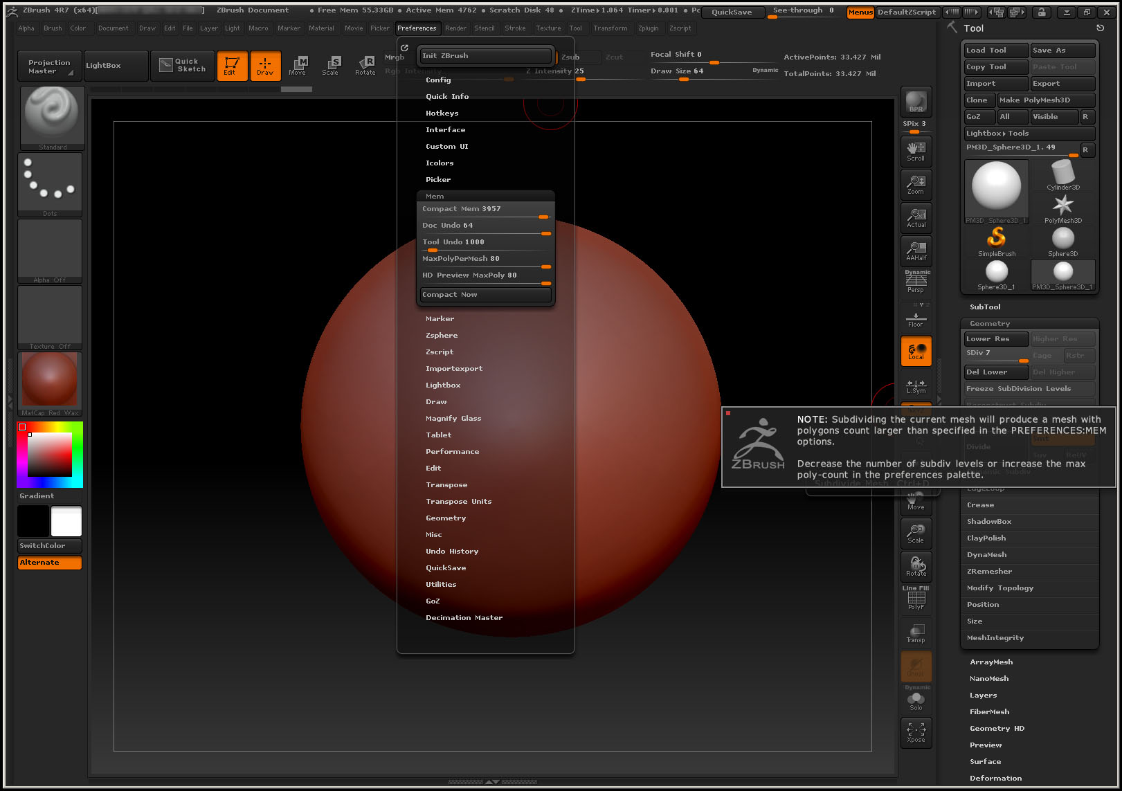
Task: Select the top shelf Move icon
Action: pyautogui.click(x=298, y=66)
